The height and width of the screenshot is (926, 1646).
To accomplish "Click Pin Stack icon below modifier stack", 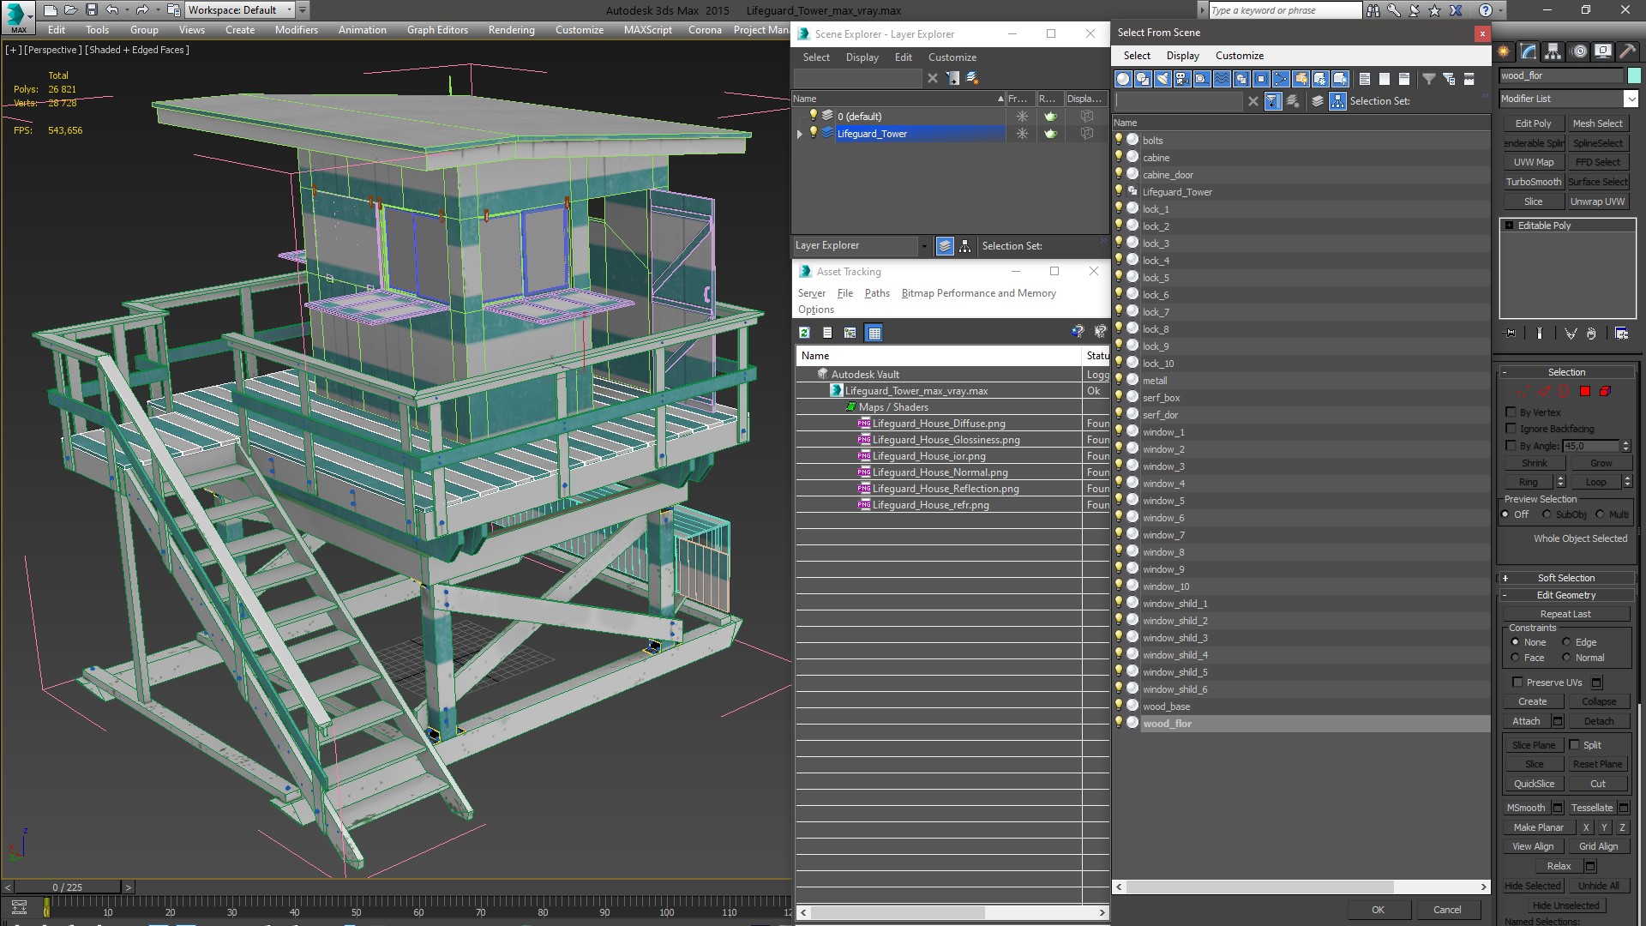I will pos(1511,333).
